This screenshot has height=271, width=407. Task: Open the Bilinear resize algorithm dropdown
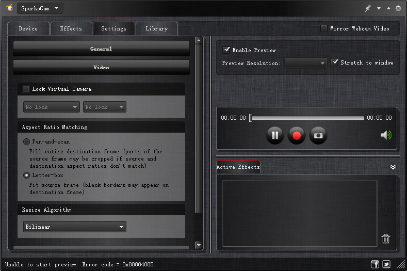(x=75, y=227)
